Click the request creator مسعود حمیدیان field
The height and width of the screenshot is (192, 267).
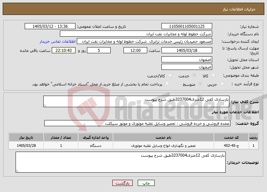144,41
